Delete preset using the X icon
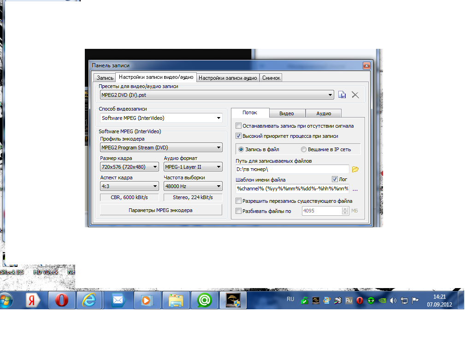The width and height of the screenshot is (472, 354). tap(355, 94)
